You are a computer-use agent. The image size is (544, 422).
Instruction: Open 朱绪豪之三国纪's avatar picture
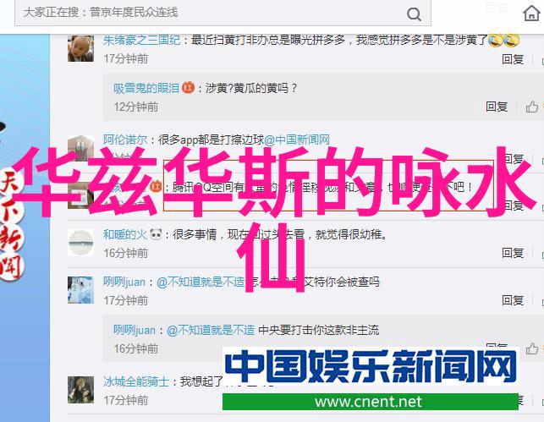pyautogui.click(x=80, y=48)
